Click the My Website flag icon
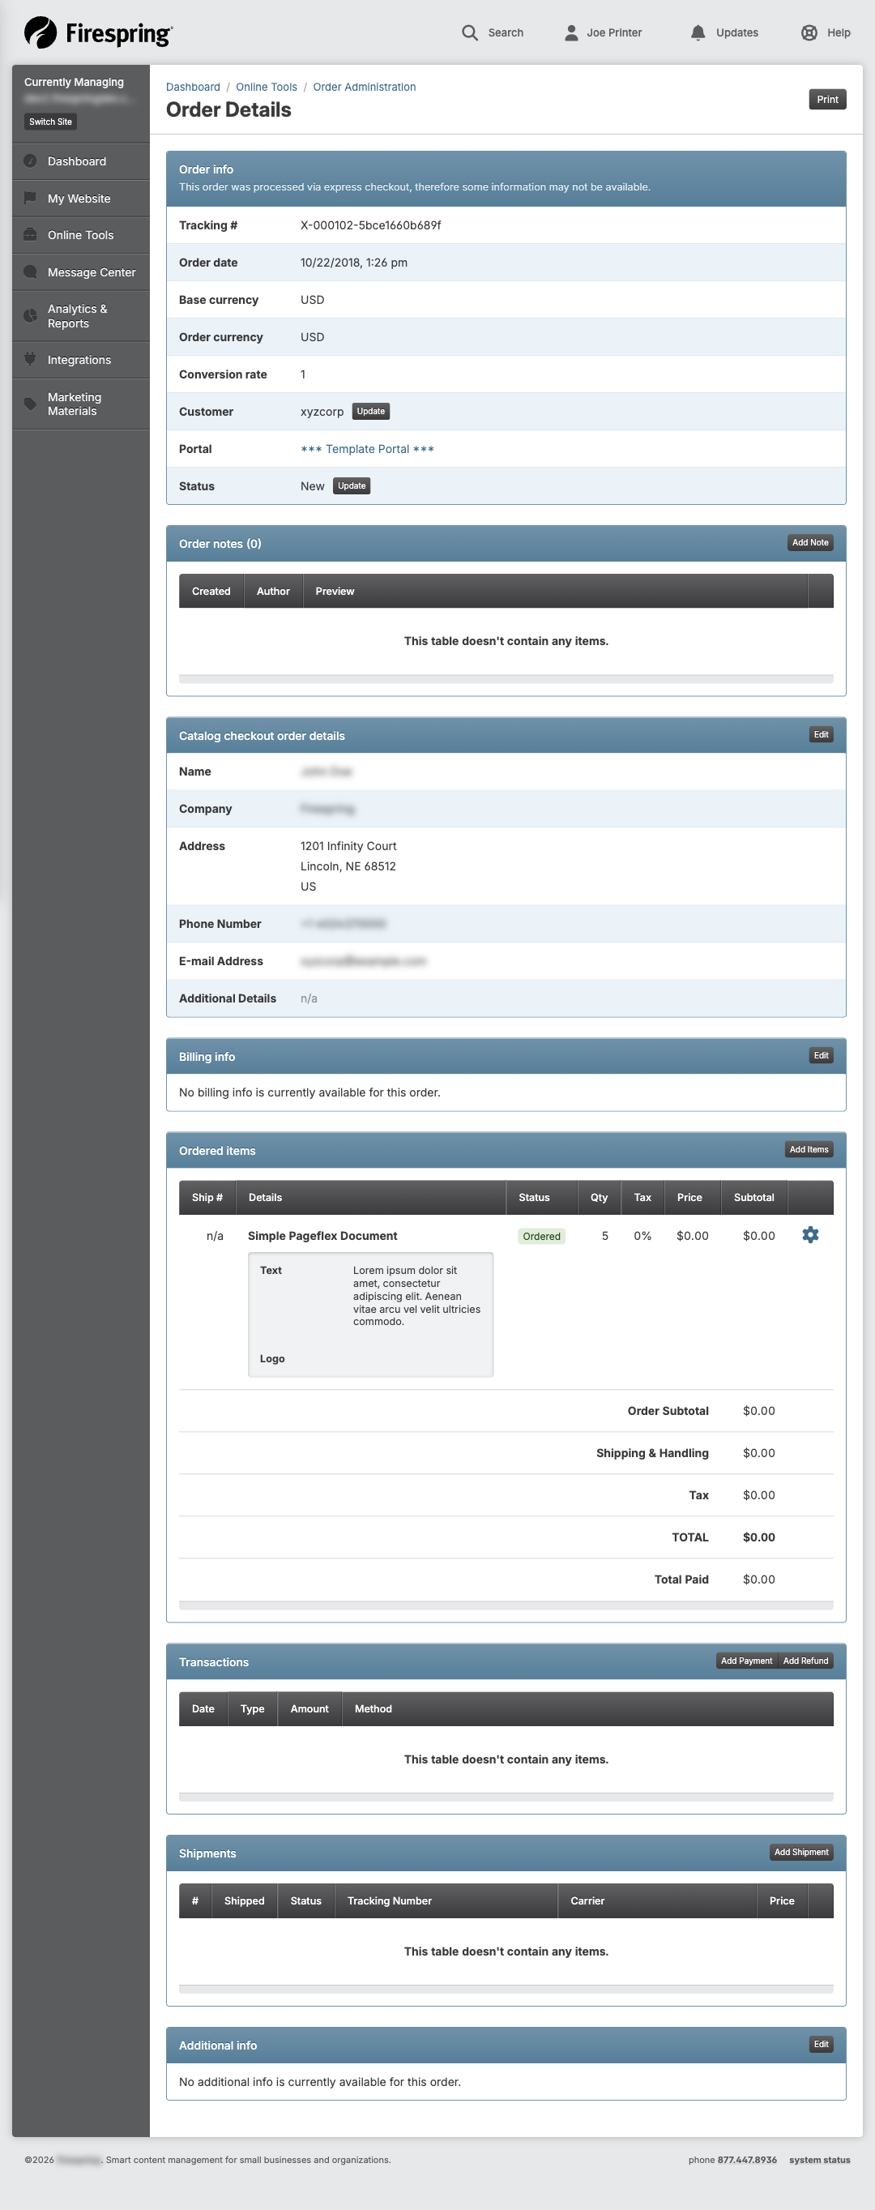875x2210 pixels. (30, 199)
